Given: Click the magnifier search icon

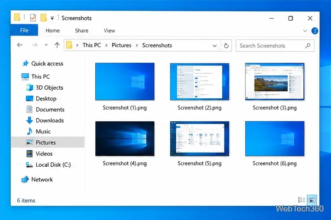Looking at the screenshot, I should click(308, 45).
